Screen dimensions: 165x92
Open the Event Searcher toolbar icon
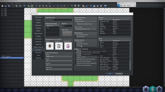coord(94,6)
